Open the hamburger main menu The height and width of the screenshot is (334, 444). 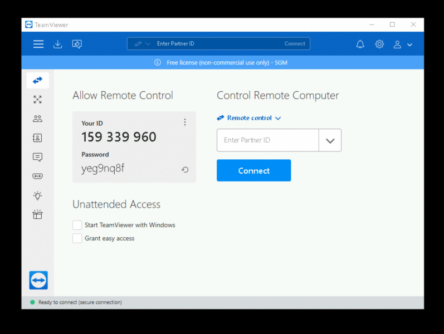tap(38, 44)
